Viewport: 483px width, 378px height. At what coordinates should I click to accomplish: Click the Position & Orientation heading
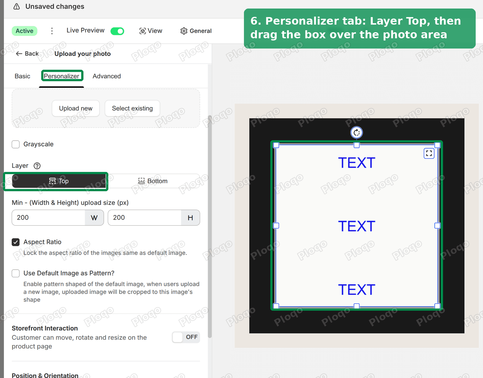(x=45, y=375)
